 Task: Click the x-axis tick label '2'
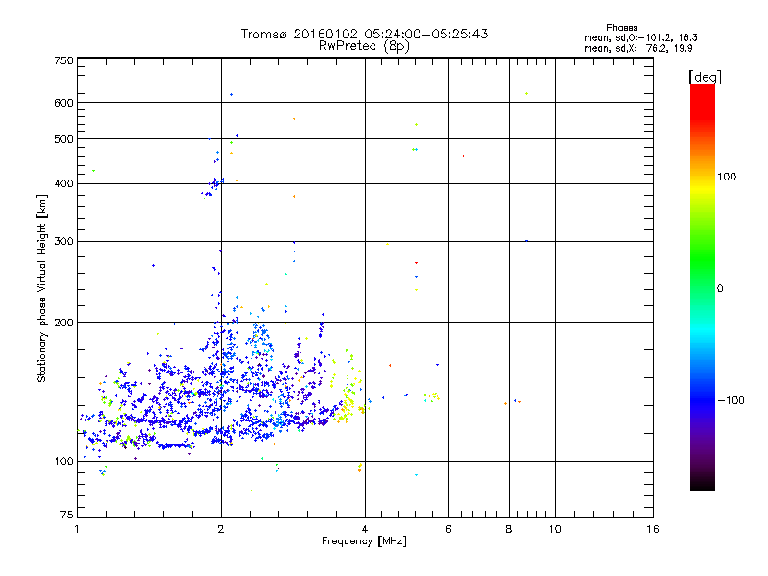(221, 529)
